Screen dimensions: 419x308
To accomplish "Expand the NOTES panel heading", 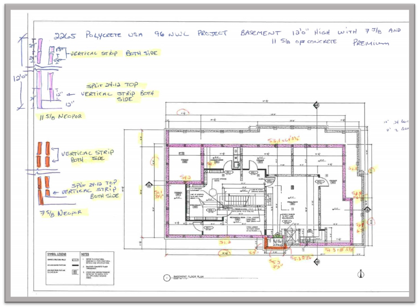I will click(85, 254).
